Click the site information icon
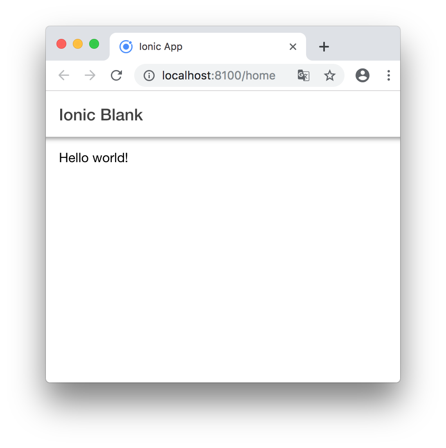The height and width of the screenshot is (448, 446). pyautogui.click(x=149, y=75)
